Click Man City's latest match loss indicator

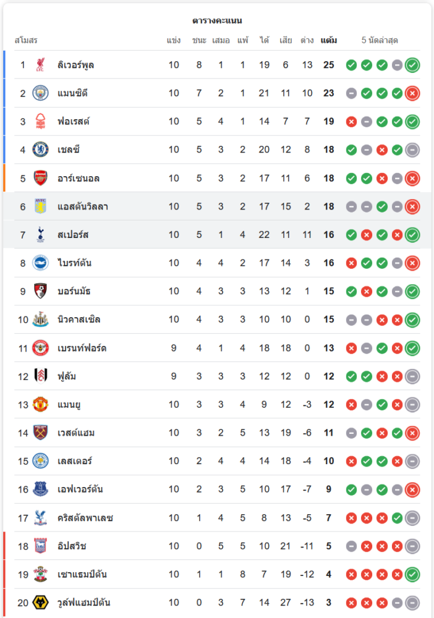click(412, 93)
